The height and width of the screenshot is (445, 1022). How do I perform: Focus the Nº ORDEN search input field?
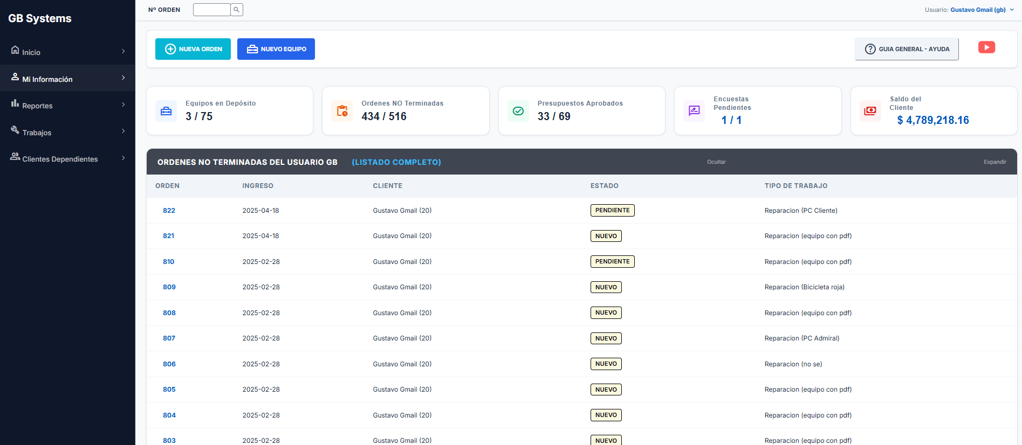[211, 10]
